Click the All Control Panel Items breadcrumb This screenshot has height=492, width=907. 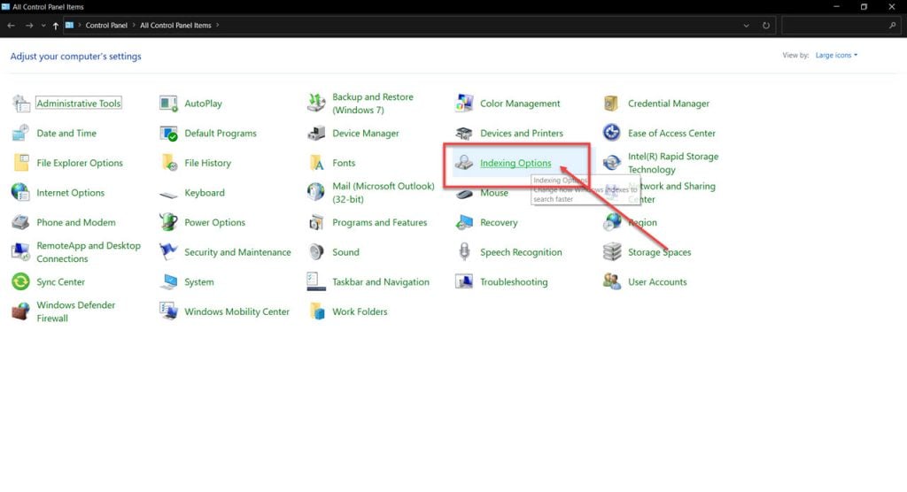pyautogui.click(x=175, y=26)
